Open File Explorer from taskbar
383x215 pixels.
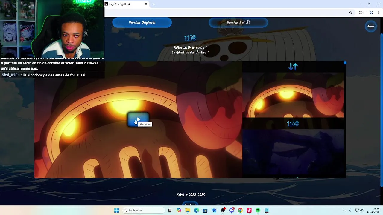pos(188,210)
